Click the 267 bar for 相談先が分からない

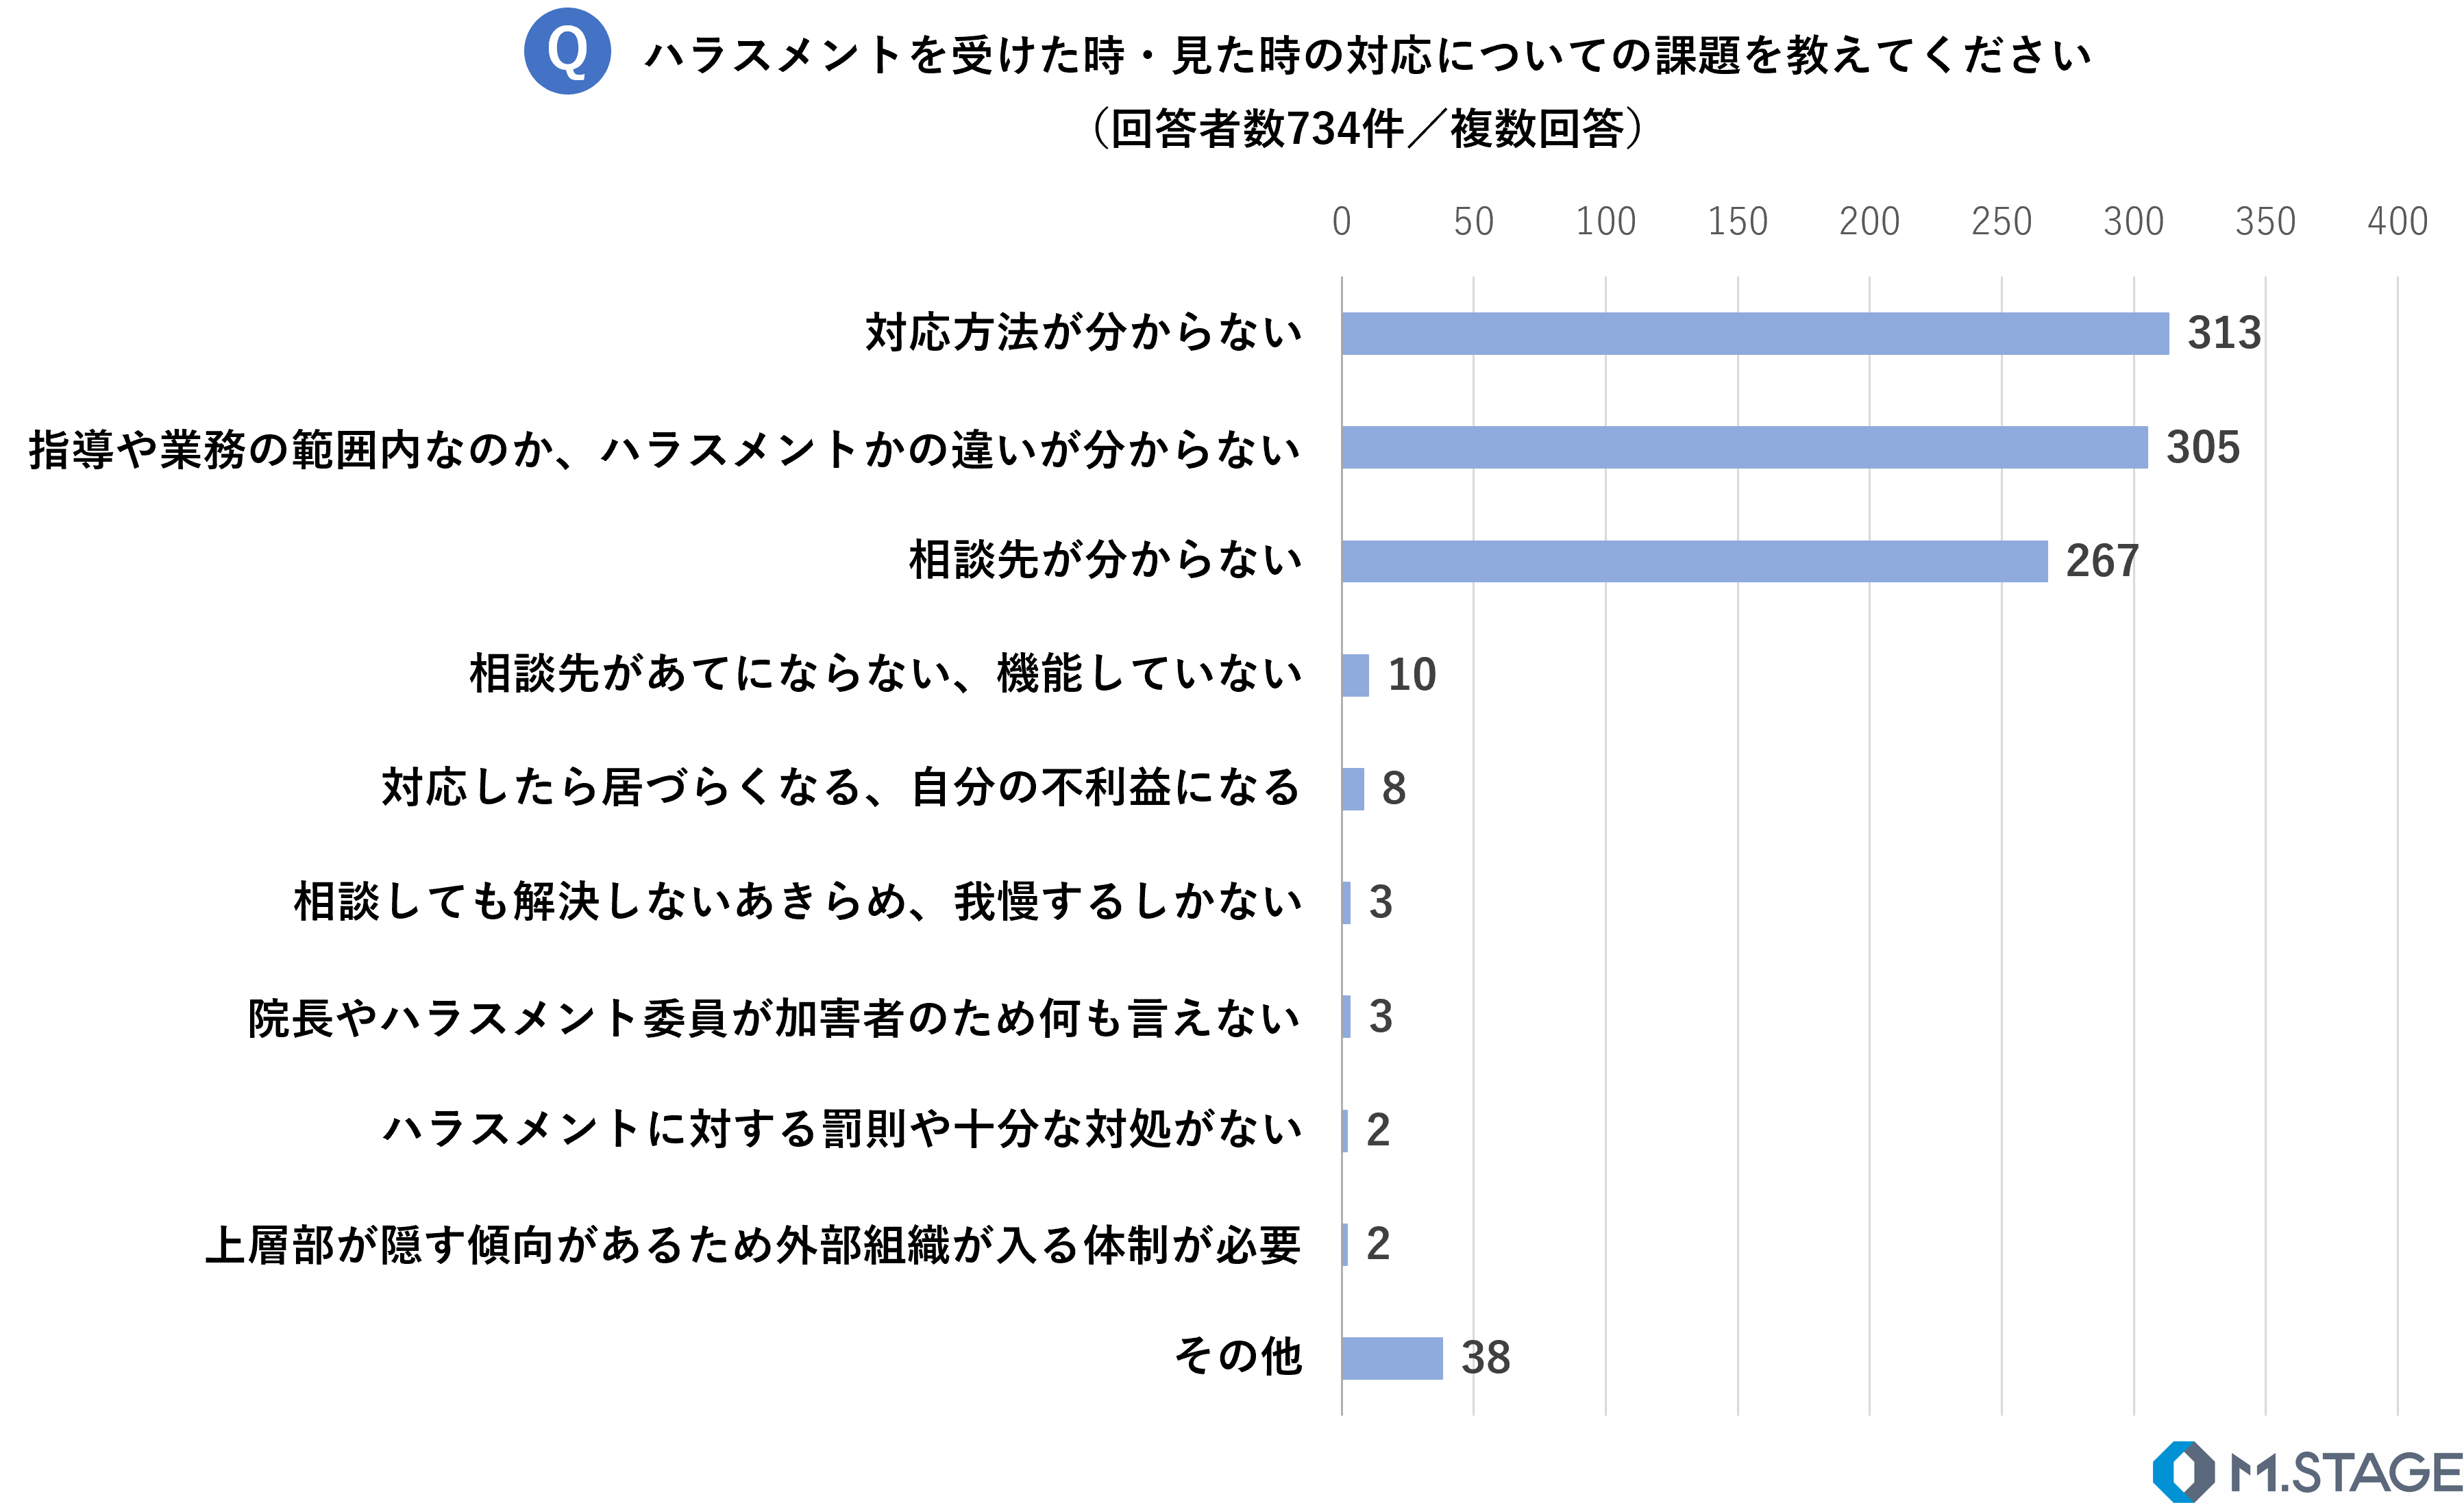coord(1694,561)
